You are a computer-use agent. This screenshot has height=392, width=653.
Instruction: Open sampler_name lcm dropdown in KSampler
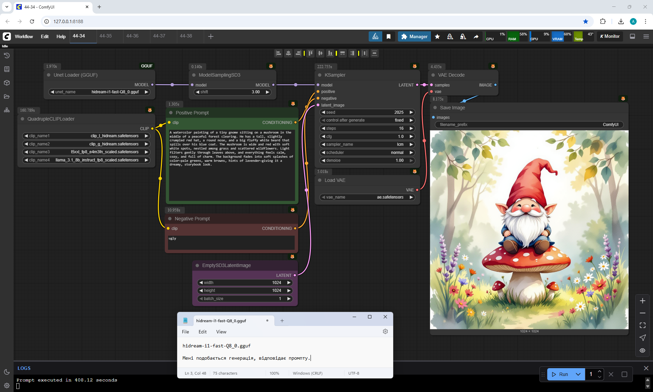367,144
